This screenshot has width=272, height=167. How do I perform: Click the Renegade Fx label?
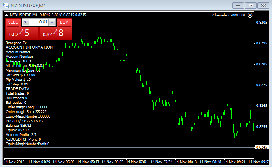click(x=16, y=43)
